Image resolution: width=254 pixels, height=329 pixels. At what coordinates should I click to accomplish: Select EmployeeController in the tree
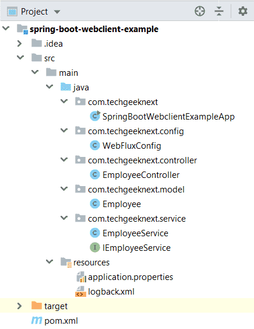141,175
